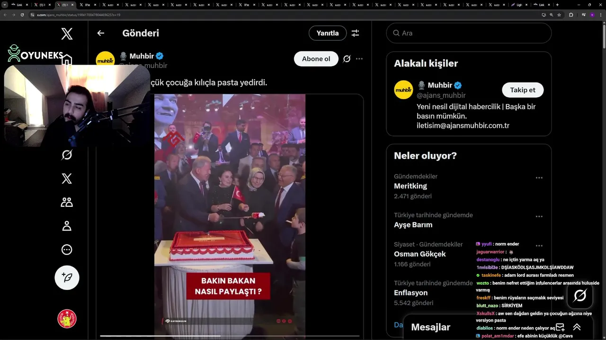
Task: Click the Mesajlar drawer header
Action: [x=498, y=327]
